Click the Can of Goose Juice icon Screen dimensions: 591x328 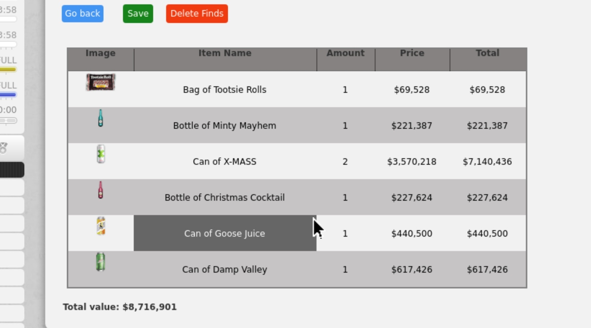101,226
